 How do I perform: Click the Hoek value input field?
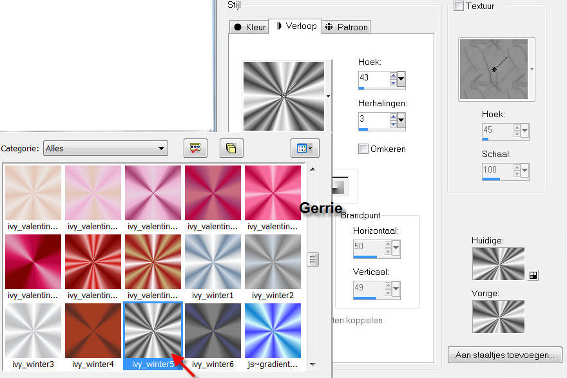373,78
